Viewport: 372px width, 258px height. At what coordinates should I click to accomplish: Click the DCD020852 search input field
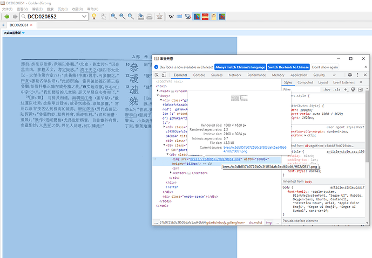(x=53, y=17)
